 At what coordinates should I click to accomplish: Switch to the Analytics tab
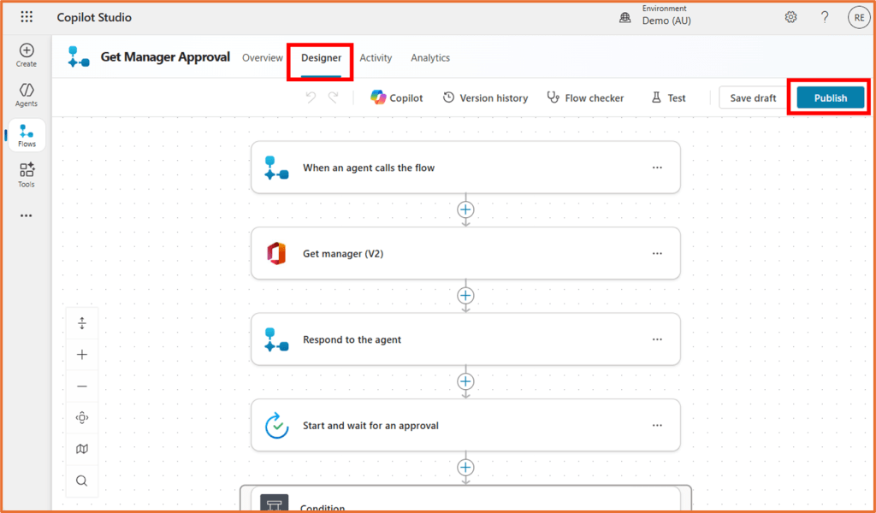point(430,57)
